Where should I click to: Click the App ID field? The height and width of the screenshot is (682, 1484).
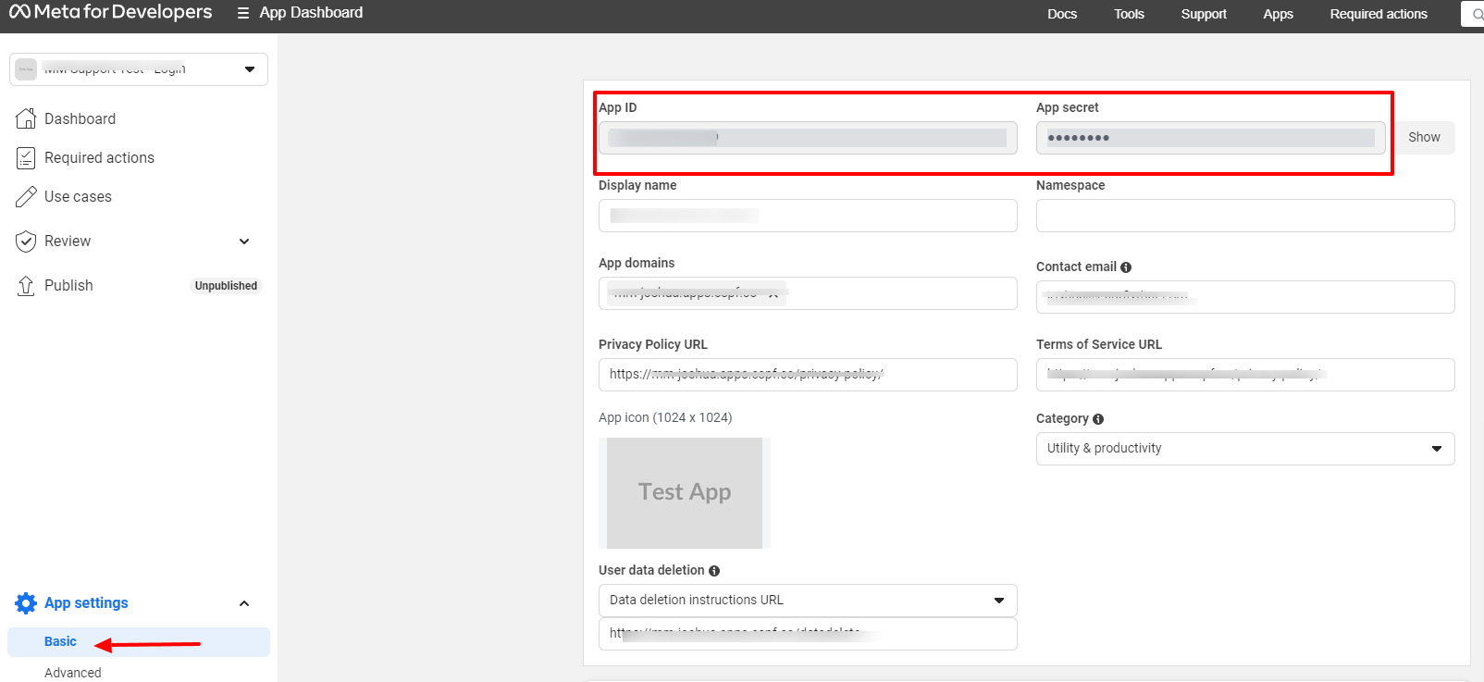click(808, 138)
